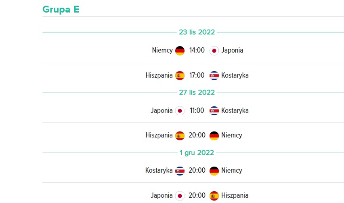Screen dimensions: 344x203
Task: Open the 14:00 match time
Action: [197, 50]
